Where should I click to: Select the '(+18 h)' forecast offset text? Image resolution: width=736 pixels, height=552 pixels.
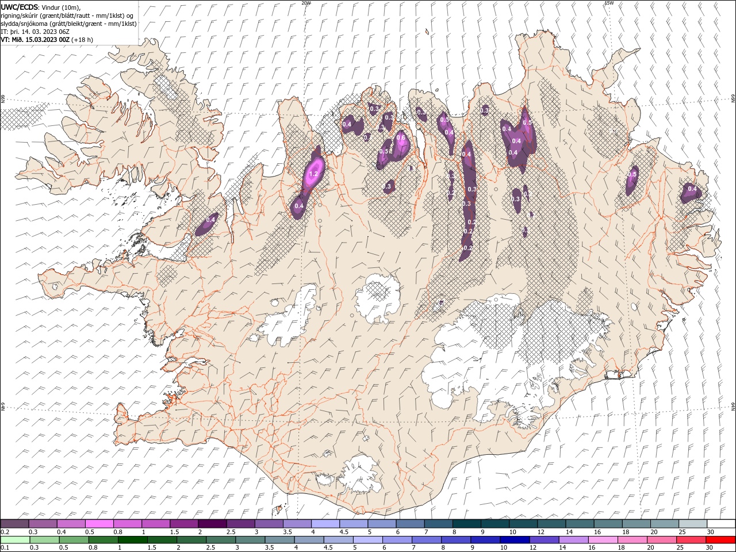tap(82, 40)
